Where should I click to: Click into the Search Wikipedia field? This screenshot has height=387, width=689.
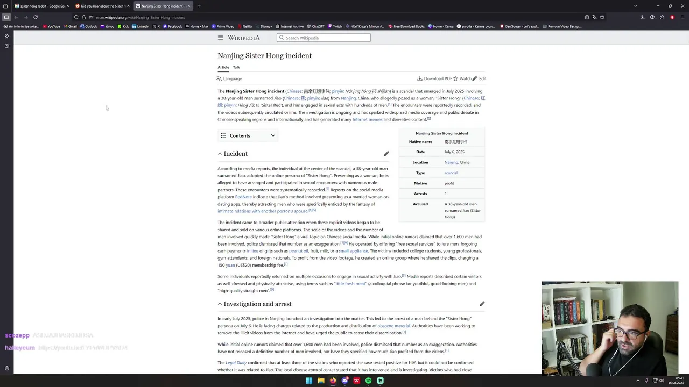[324, 38]
